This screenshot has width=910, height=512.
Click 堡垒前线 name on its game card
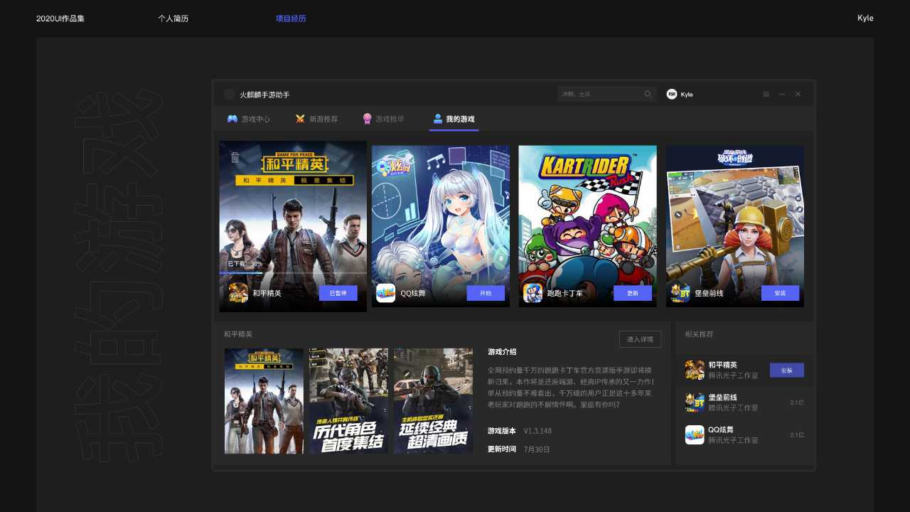710,293
